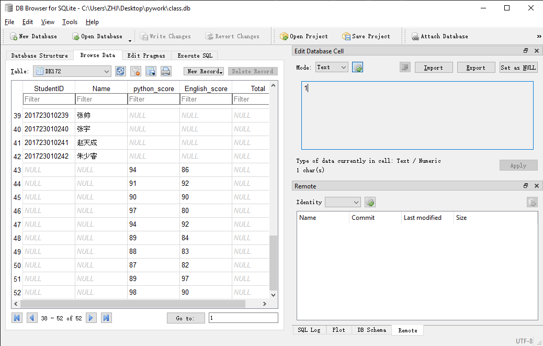Click the New Record button

click(203, 71)
